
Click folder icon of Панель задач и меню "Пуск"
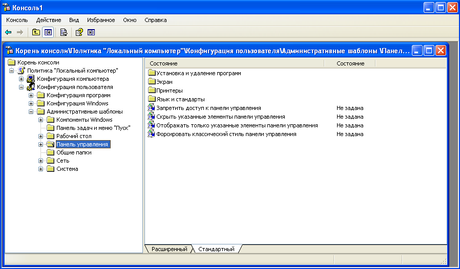point(51,128)
